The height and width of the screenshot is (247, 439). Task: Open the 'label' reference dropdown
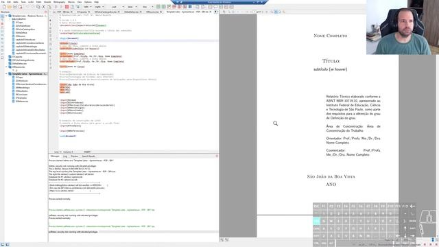click(136, 7)
